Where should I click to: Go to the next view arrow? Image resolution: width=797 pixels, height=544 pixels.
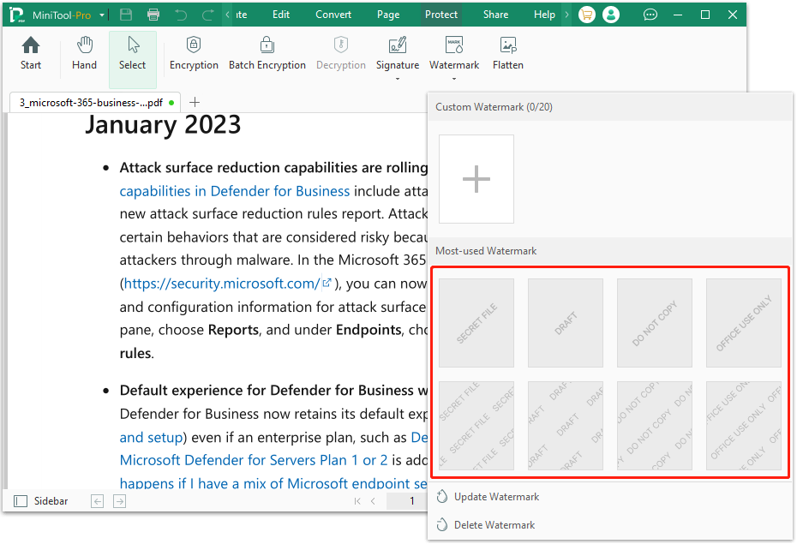[119, 501]
